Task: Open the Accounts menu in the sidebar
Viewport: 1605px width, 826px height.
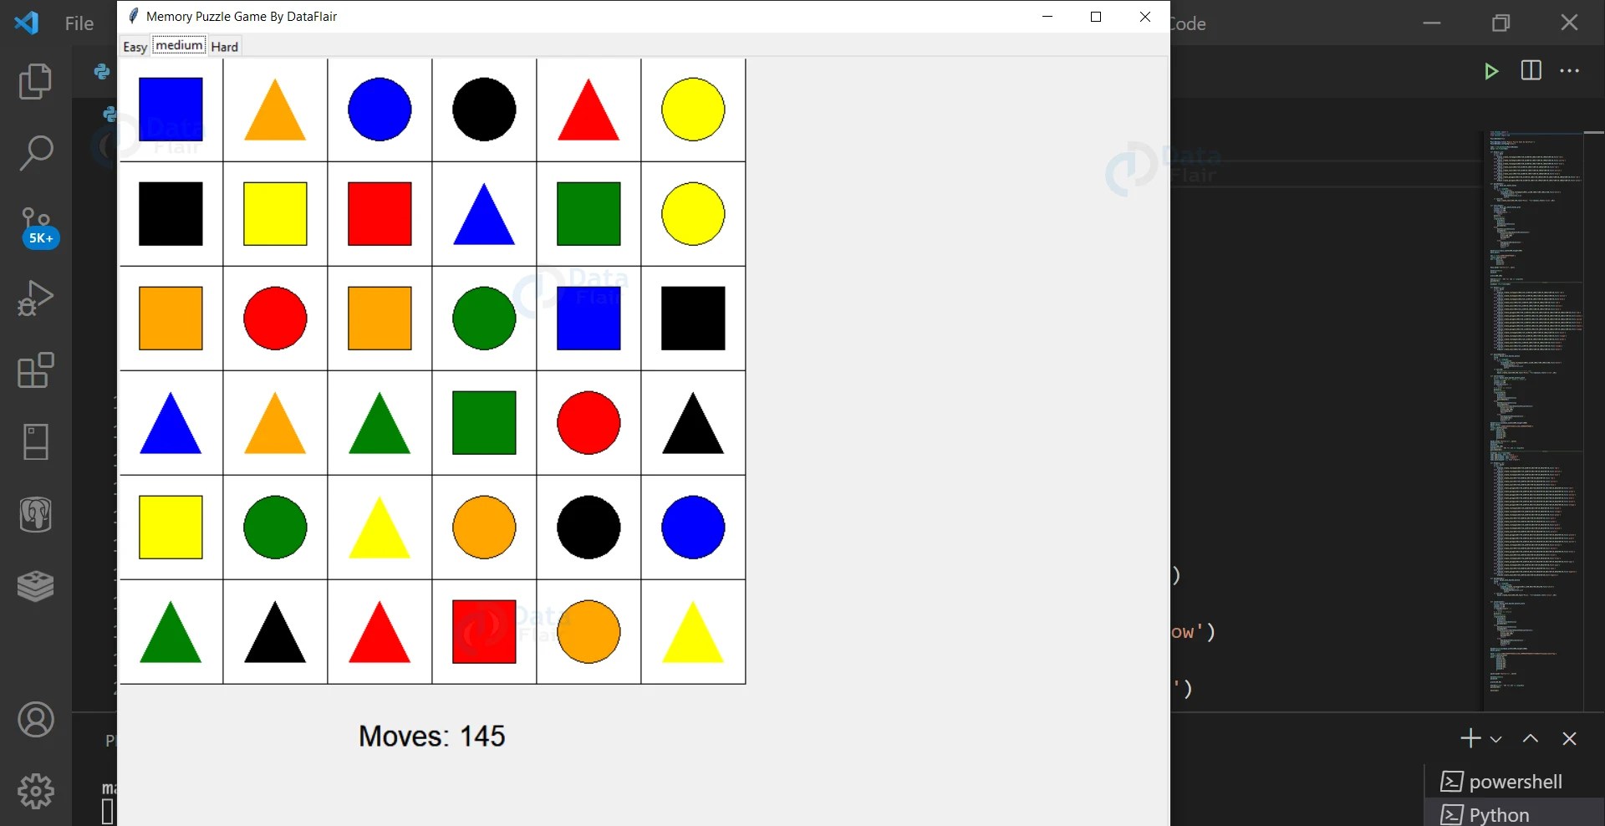Action: 34,720
